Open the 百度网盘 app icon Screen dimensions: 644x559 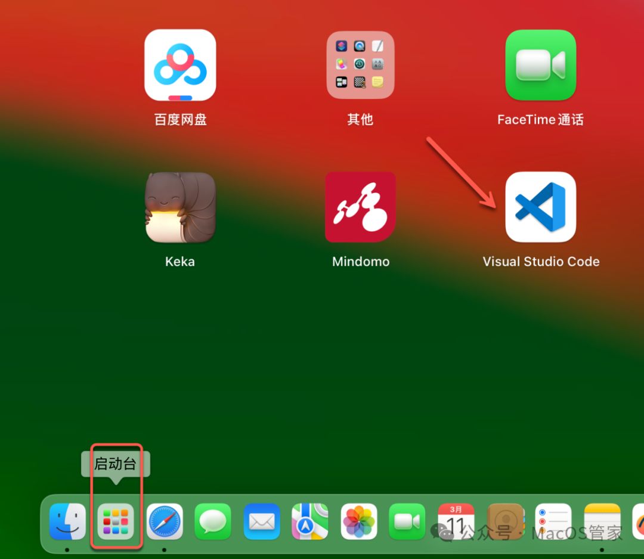click(x=180, y=65)
